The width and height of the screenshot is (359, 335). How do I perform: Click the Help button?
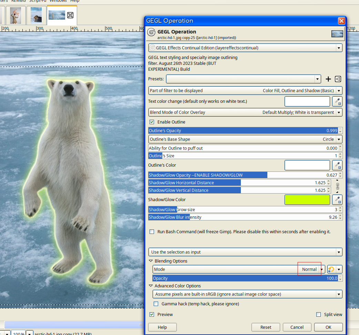tap(162, 327)
